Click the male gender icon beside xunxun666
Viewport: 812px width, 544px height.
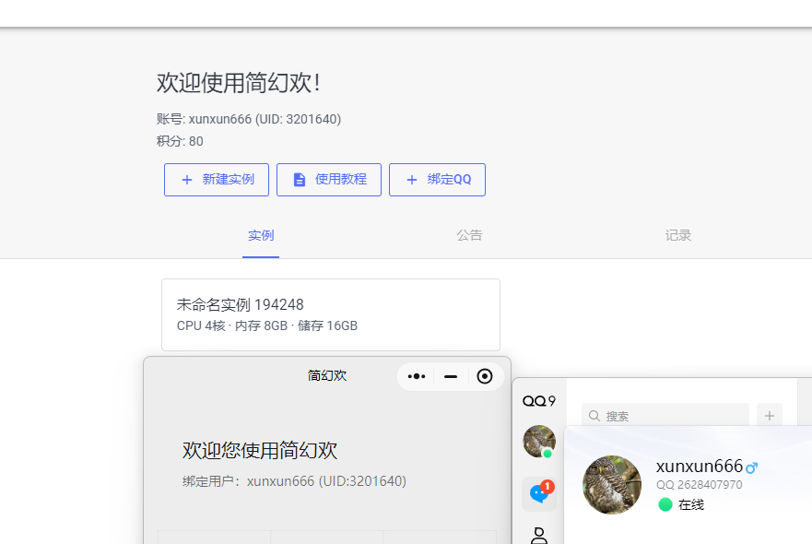[x=751, y=467]
